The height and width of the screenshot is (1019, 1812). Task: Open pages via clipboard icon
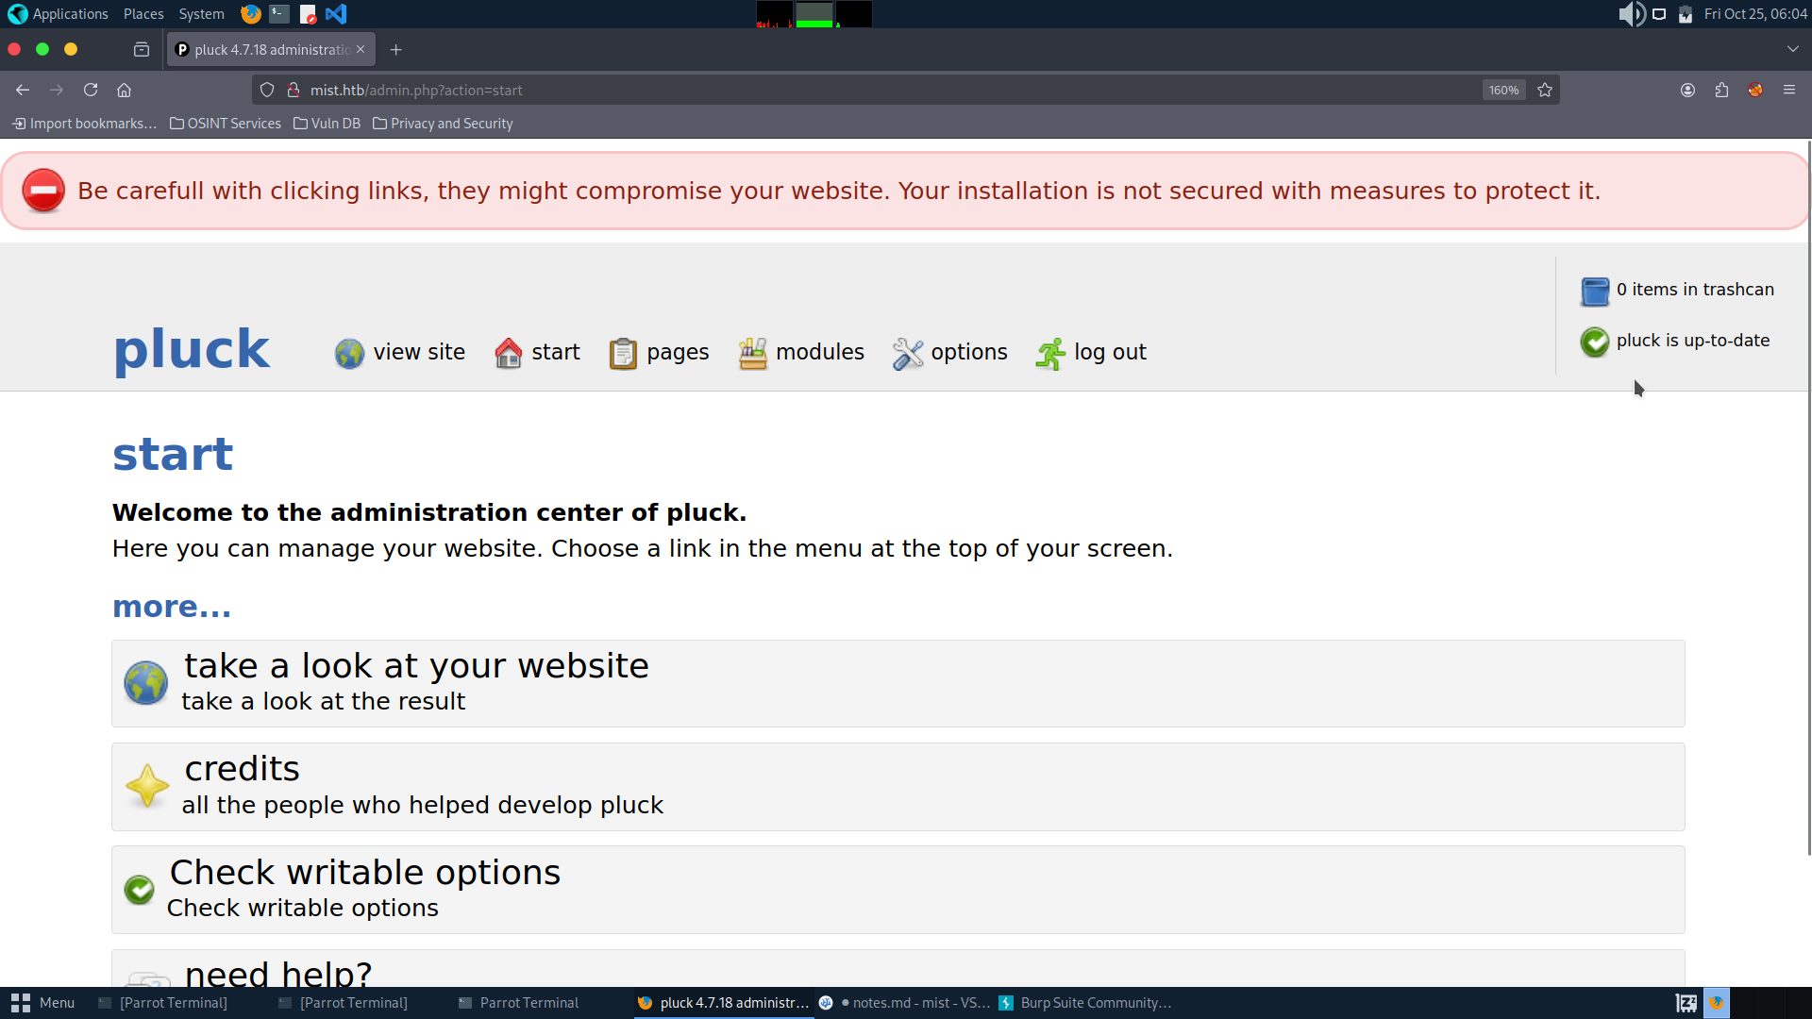(623, 354)
